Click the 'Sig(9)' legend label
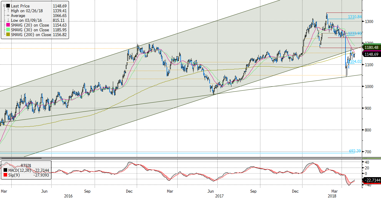The image size is (381, 198). (14, 175)
